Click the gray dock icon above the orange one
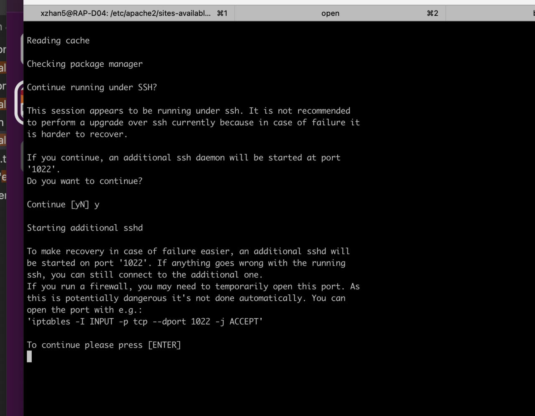Viewport: 535px width, 416px height. [22, 48]
